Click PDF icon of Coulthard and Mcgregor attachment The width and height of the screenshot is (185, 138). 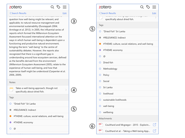pos(101,125)
